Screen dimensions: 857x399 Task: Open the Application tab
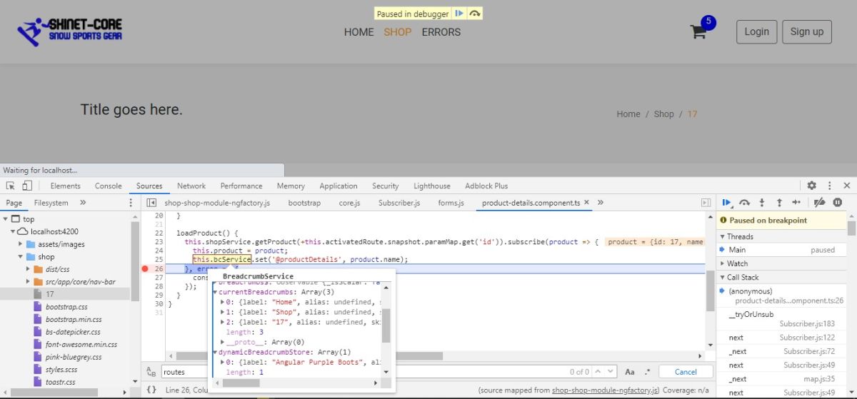coord(339,186)
